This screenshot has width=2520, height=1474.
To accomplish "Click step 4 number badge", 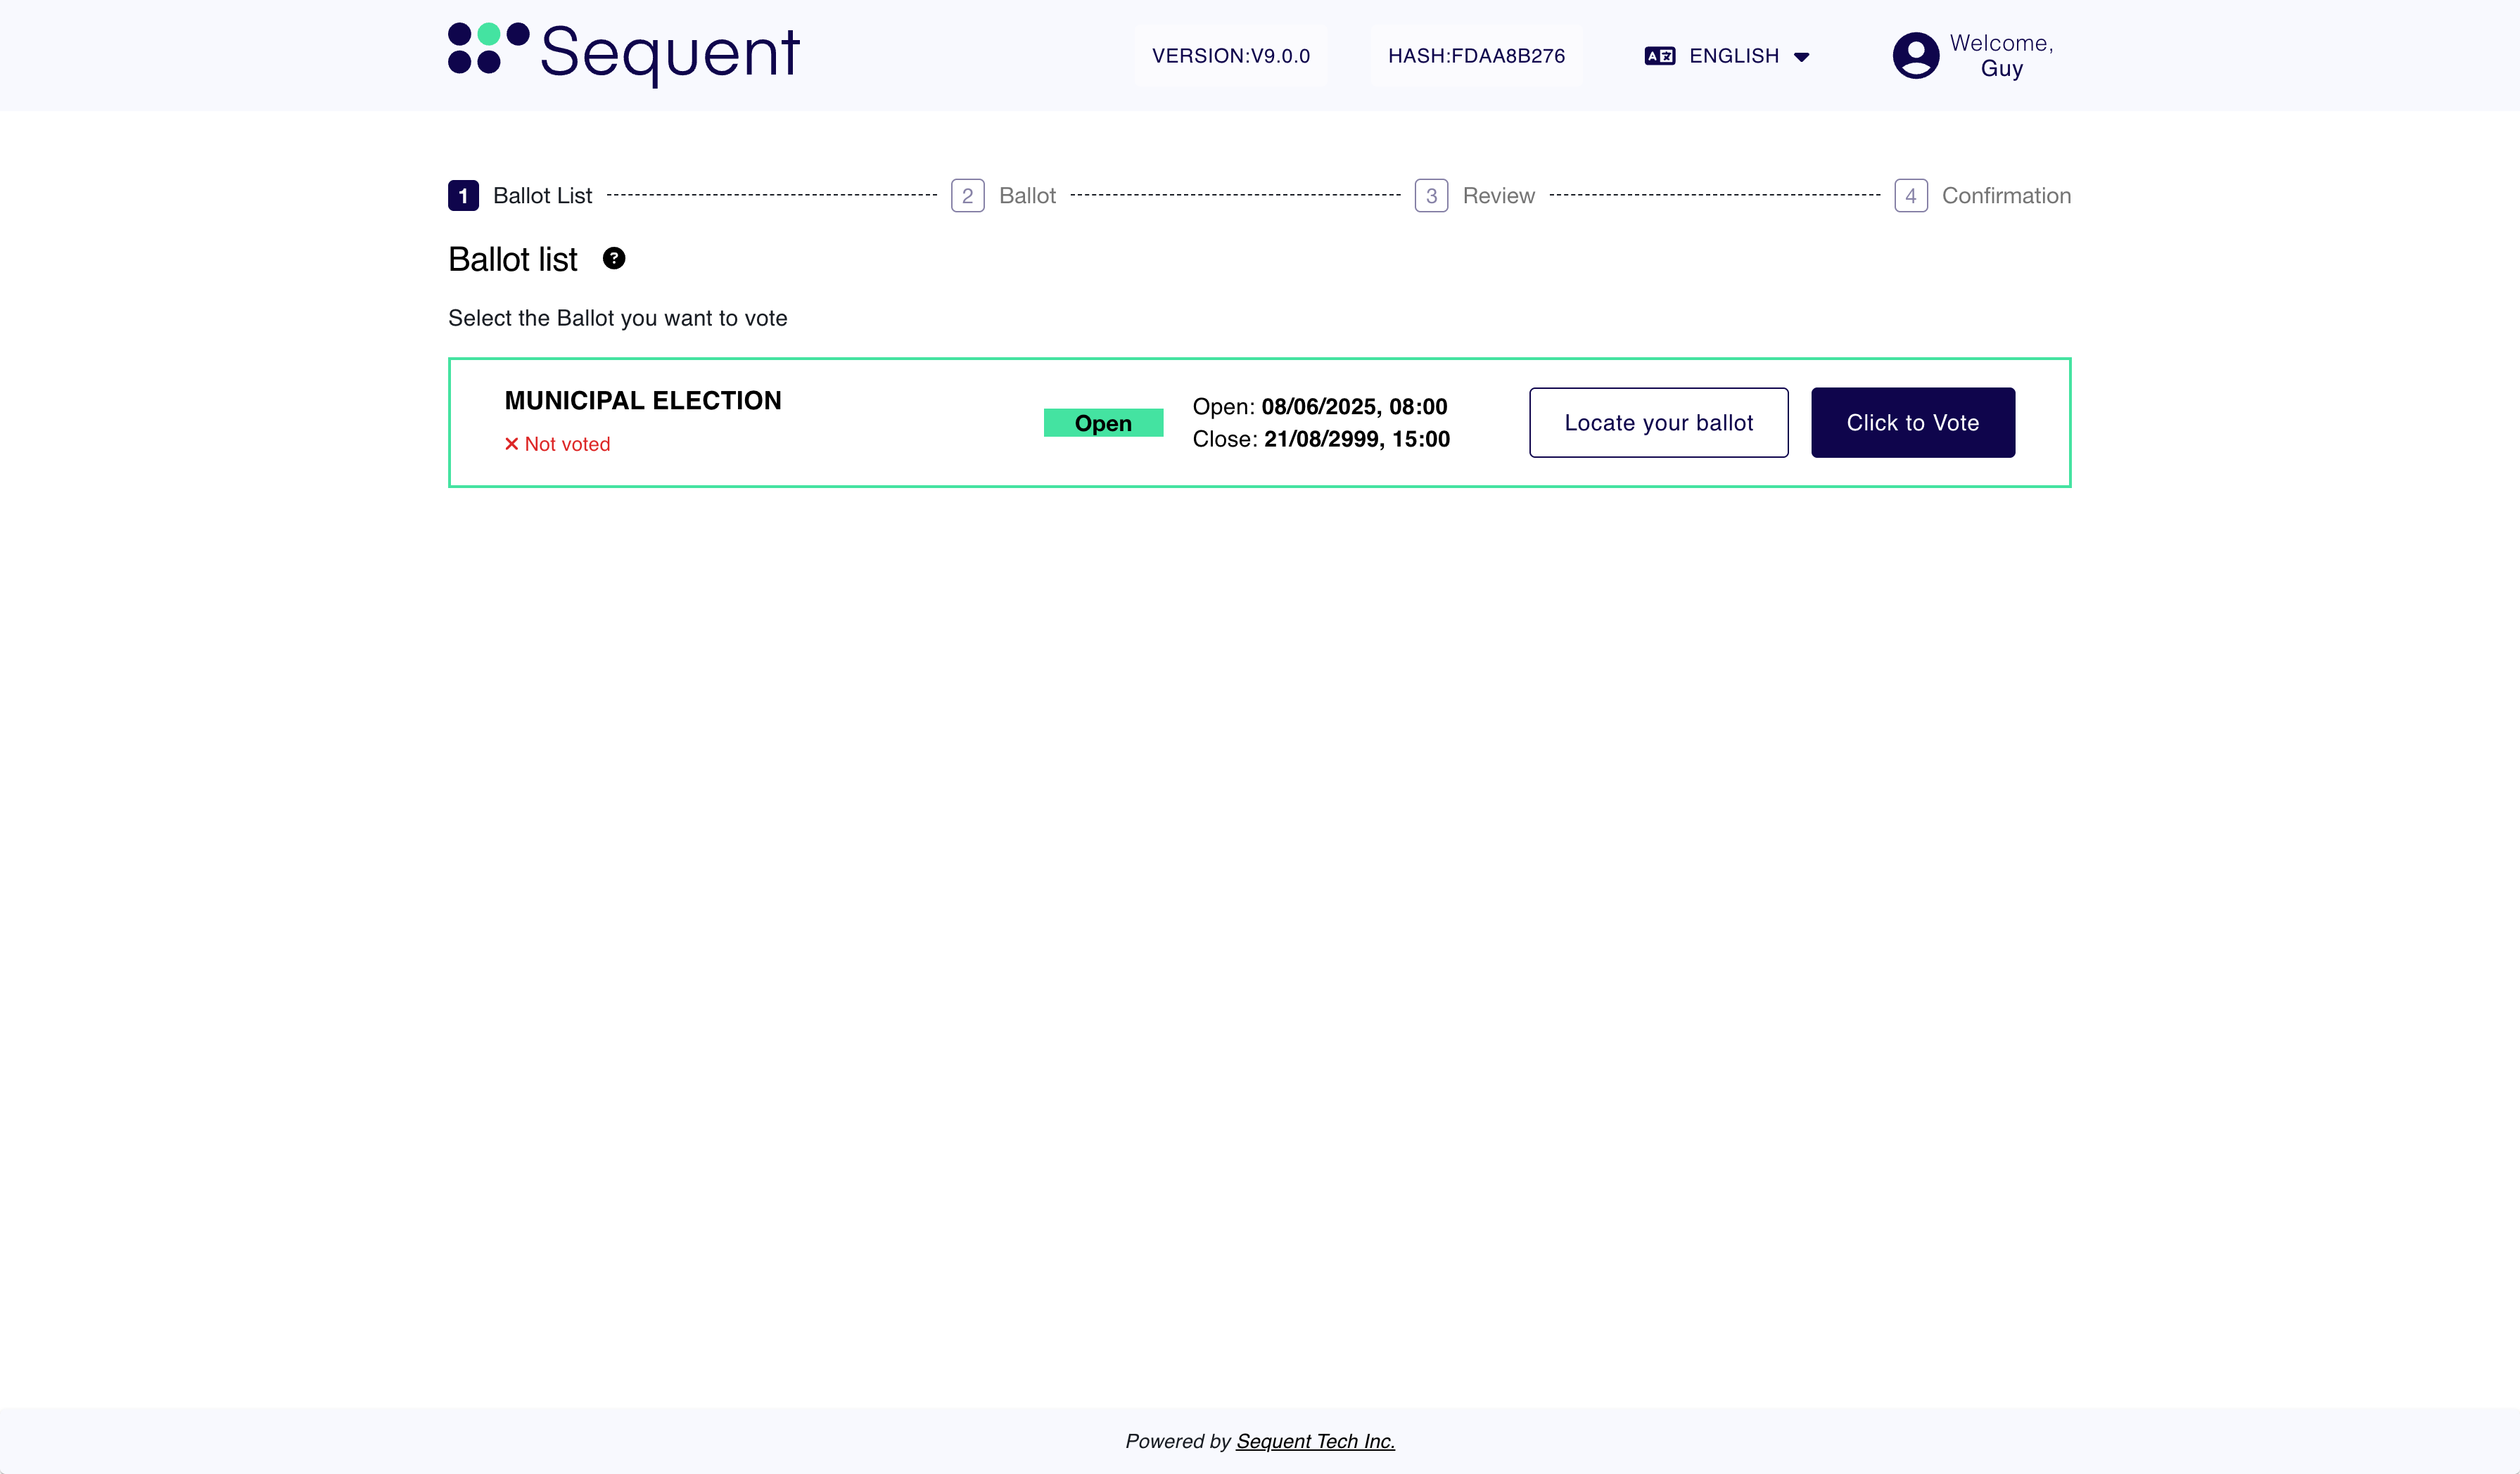I will (1910, 196).
